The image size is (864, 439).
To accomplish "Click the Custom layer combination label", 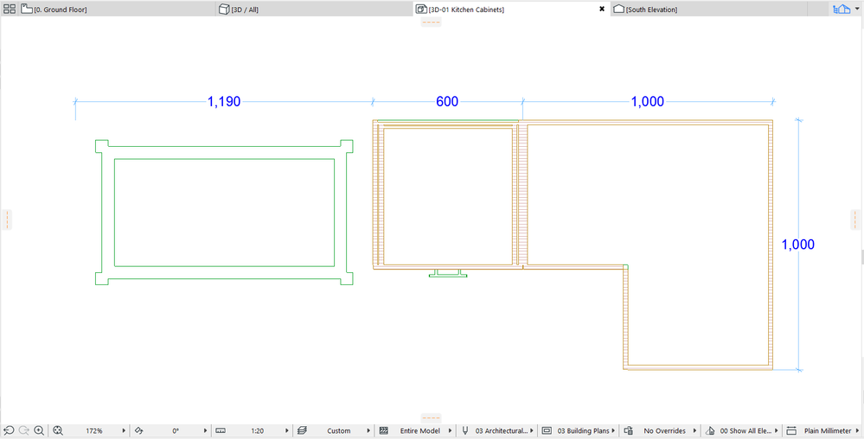I will [339, 430].
